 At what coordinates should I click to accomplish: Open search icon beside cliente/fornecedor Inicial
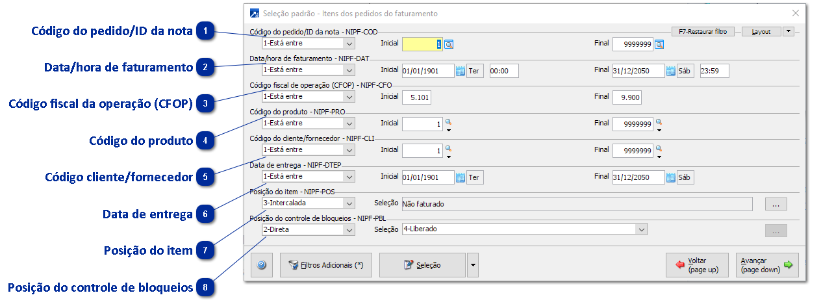(448, 148)
